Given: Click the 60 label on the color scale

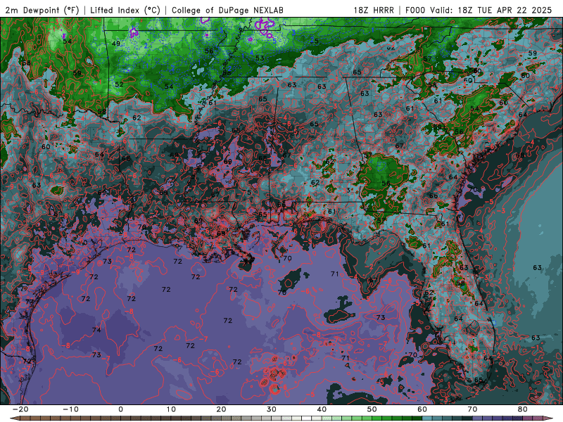Looking at the screenshot, I should 422,409.
